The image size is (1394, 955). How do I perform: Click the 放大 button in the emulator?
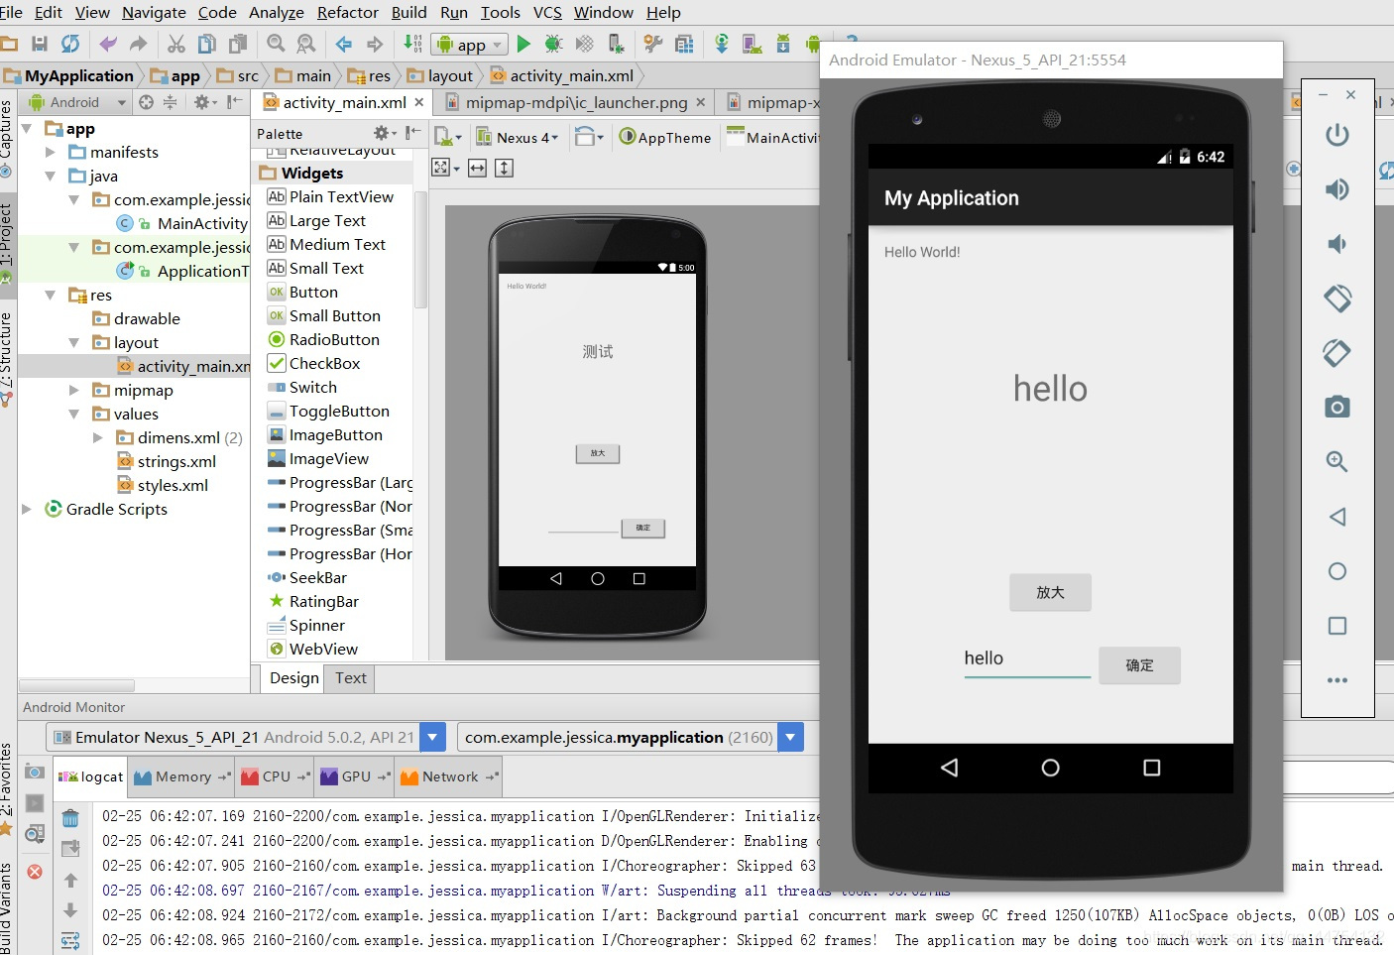(1050, 592)
